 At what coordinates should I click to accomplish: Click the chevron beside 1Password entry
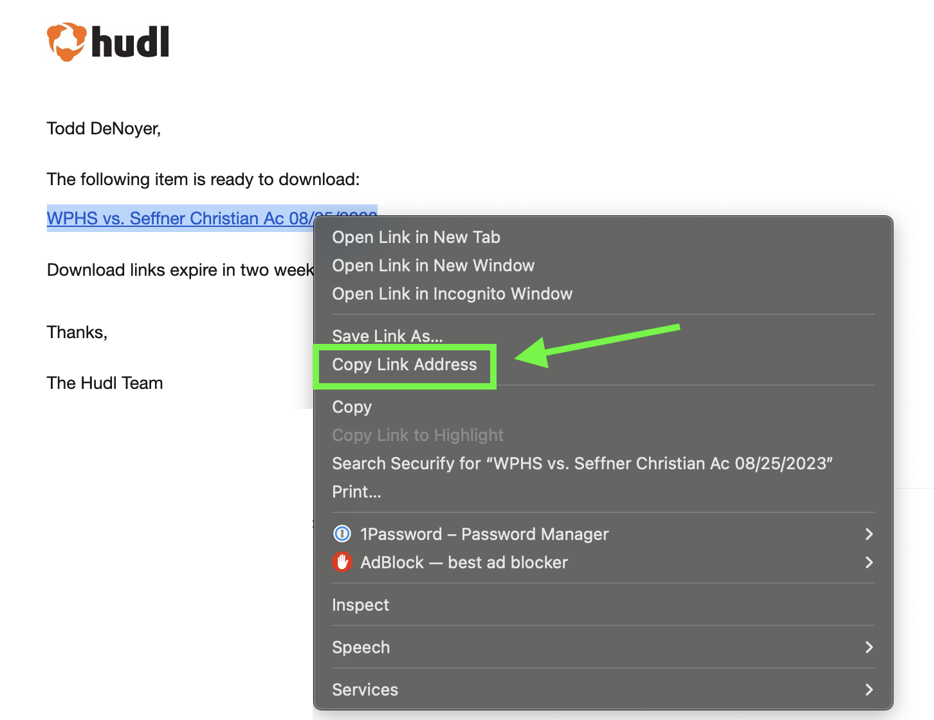pyautogui.click(x=869, y=534)
